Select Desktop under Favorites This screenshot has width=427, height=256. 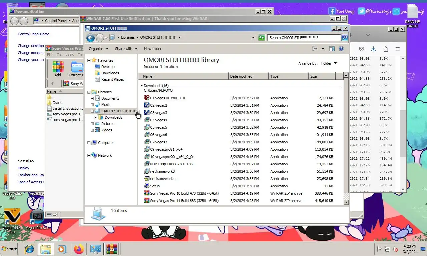tap(108, 67)
